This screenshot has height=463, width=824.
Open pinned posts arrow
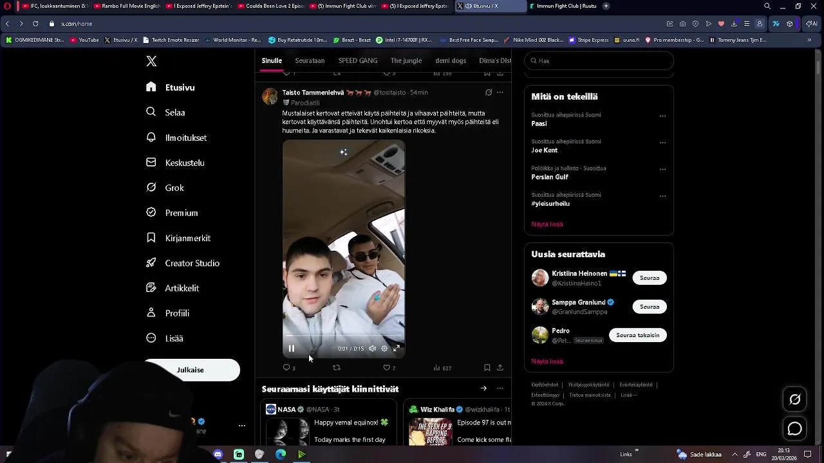pos(483,388)
